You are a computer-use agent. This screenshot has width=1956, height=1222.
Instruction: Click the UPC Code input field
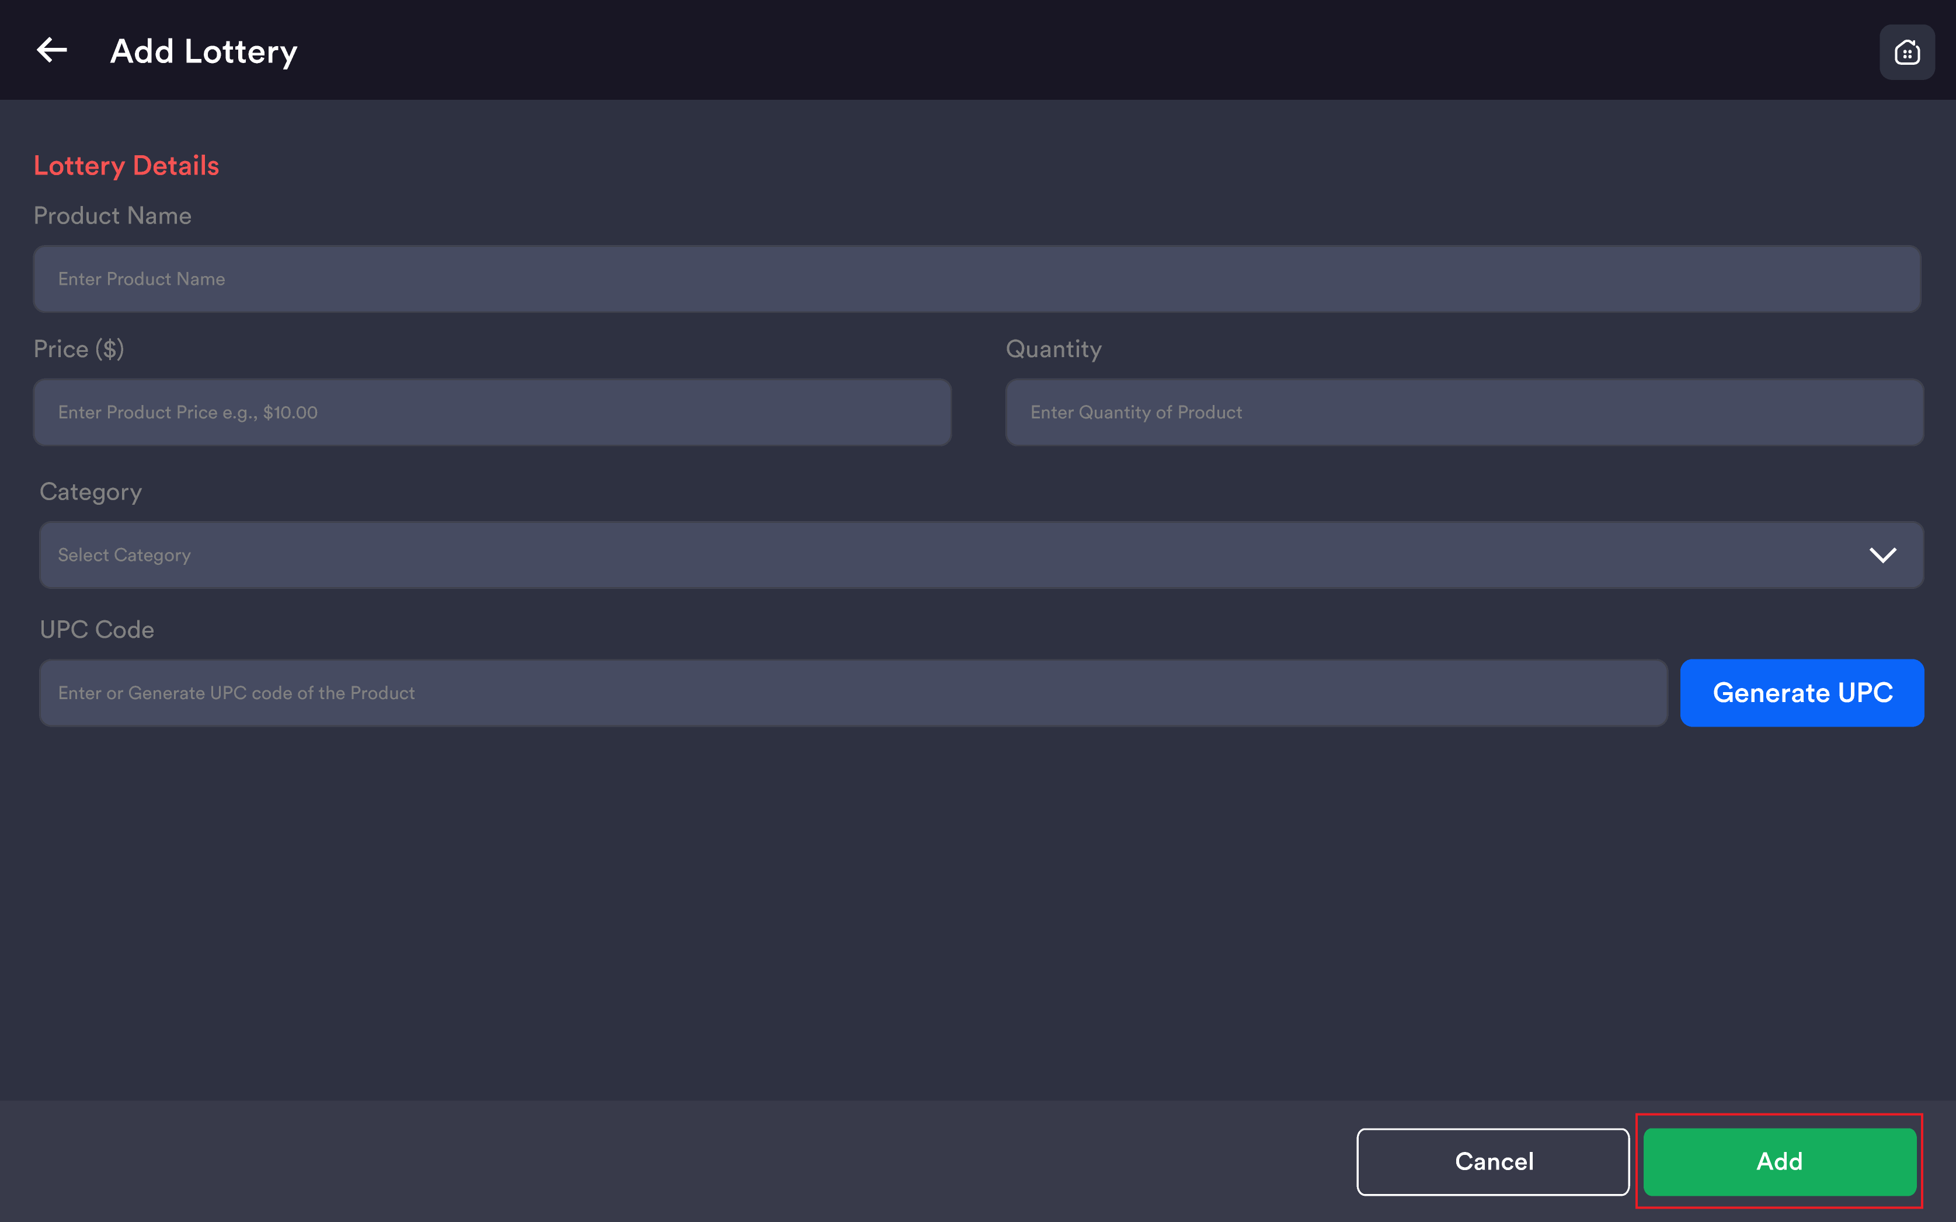point(853,693)
